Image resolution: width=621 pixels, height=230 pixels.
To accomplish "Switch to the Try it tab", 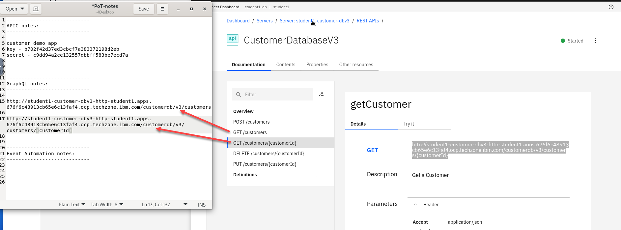I will [409, 124].
